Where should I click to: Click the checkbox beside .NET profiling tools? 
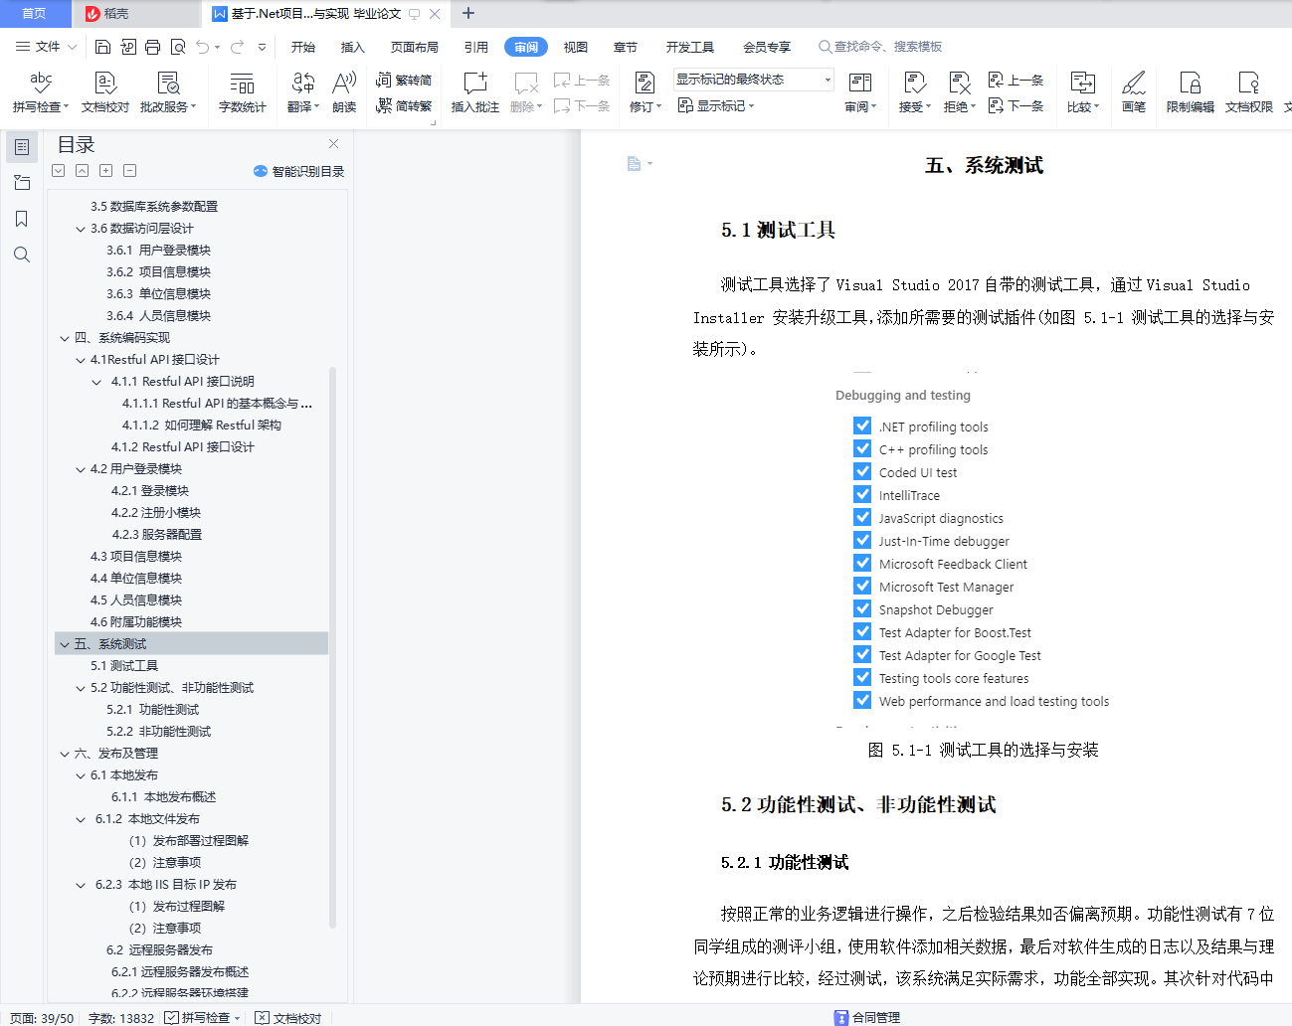click(x=862, y=426)
